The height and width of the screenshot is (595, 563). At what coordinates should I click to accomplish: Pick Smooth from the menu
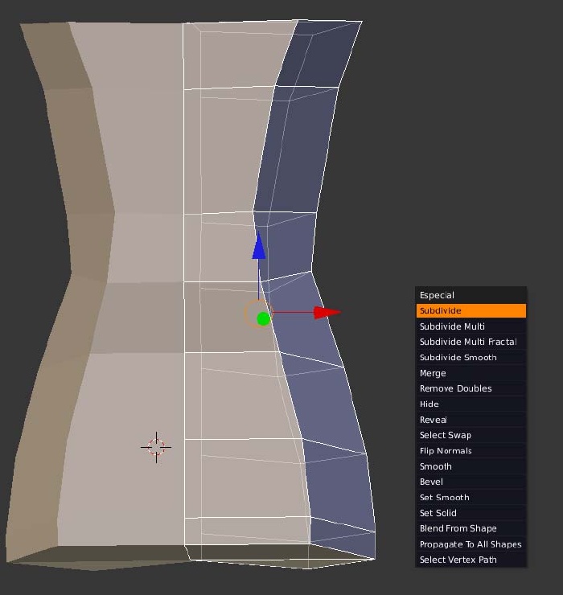pos(471,466)
